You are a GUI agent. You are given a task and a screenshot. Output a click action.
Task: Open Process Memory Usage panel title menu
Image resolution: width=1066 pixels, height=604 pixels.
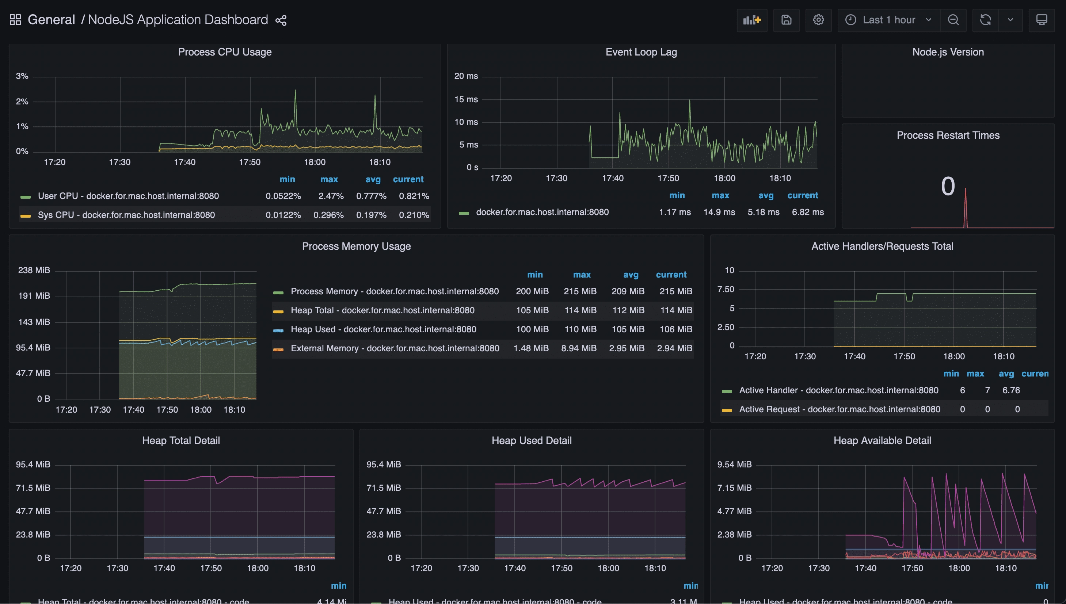tap(357, 246)
